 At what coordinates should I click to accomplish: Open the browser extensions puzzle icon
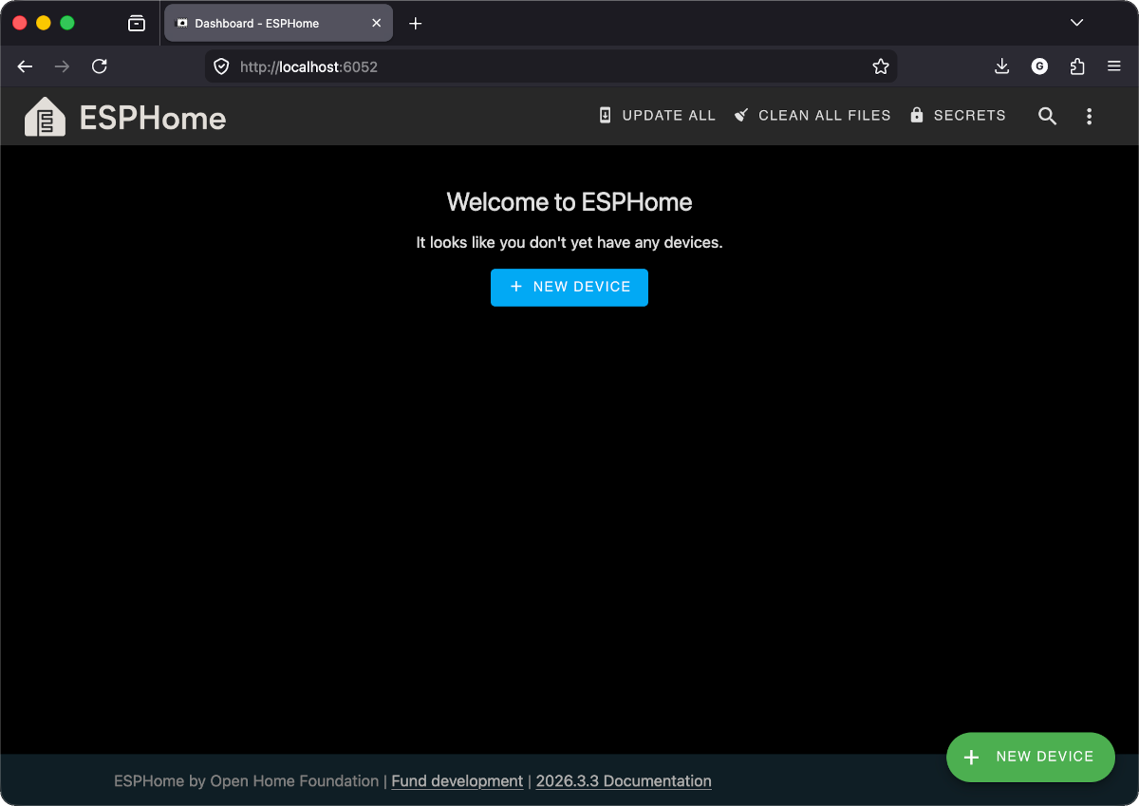click(x=1077, y=66)
